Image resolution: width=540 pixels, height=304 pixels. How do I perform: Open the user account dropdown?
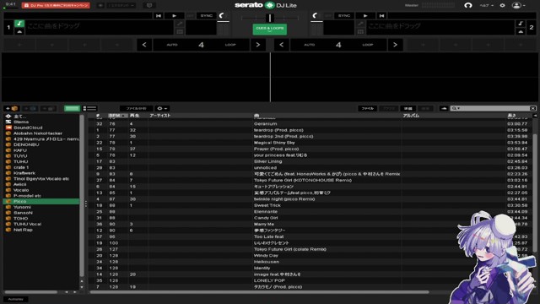click(x=518, y=5)
